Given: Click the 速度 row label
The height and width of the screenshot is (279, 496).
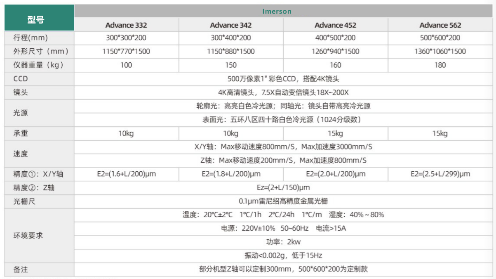Looking at the screenshot, I should 21,154.
